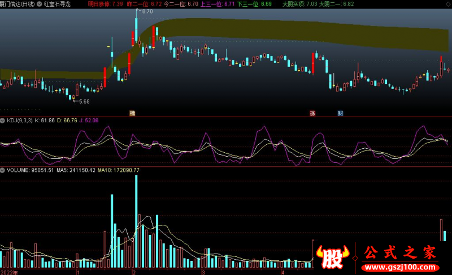Click the 5.68 low price marker

point(83,101)
